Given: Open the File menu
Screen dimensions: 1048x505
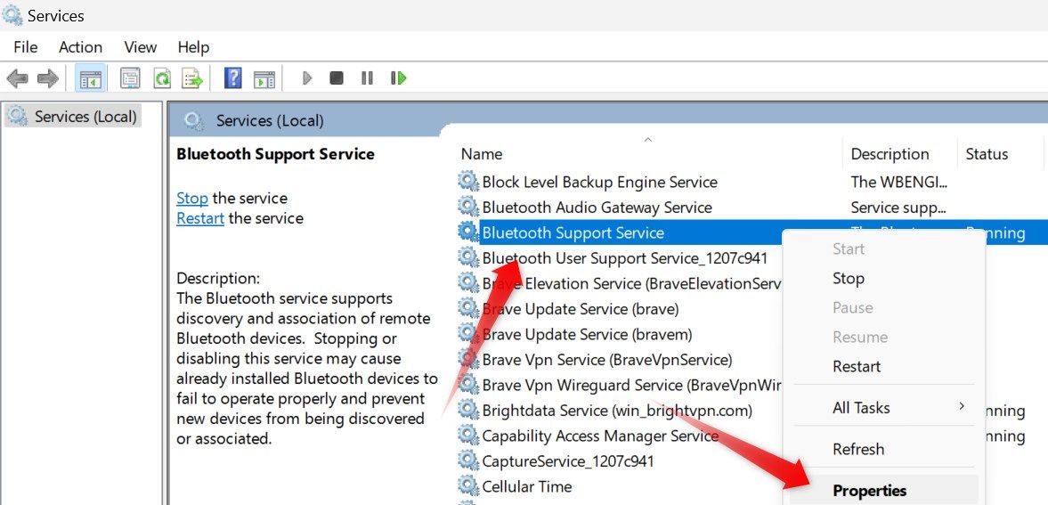Looking at the screenshot, I should tap(26, 47).
